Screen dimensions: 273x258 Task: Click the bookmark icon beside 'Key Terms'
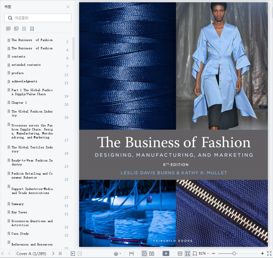9,212
